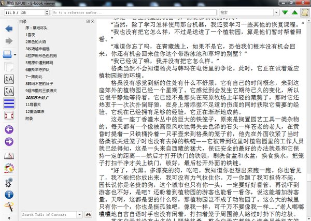
Task: Click the window title 'E-book viewer'
Action: [x=43, y=3]
